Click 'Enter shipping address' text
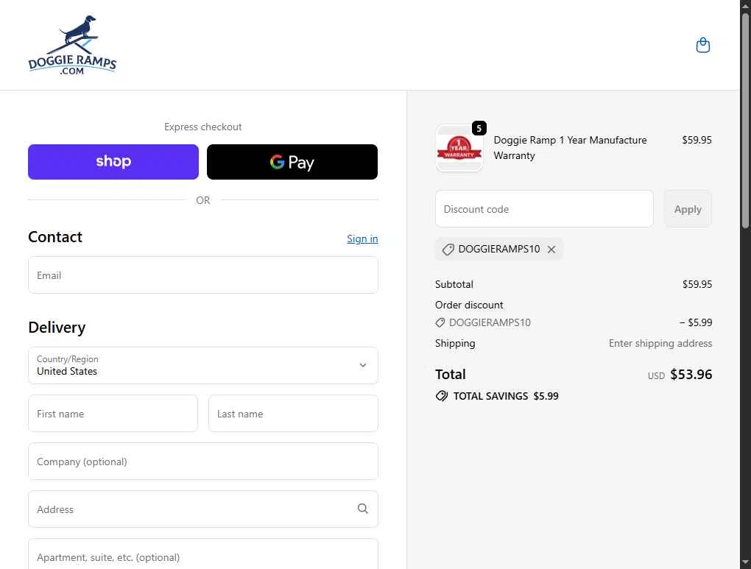The image size is (751, 569). click(x=660, y=343)
